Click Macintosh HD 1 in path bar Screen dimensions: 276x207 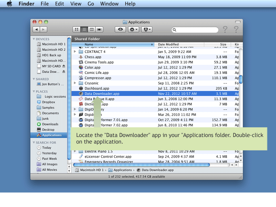pyautogui.click(x=89, y=170)
